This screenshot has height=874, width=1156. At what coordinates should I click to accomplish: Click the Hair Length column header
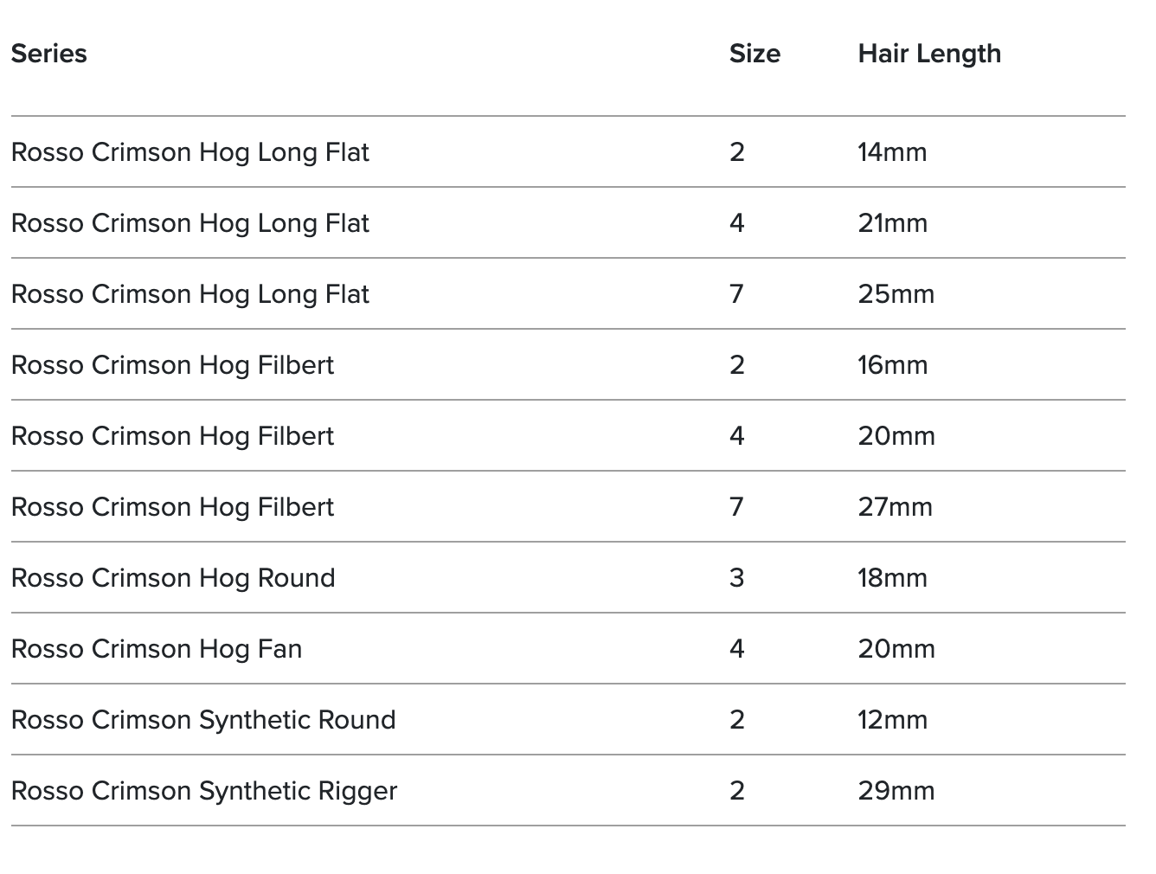tap(928, 54)
